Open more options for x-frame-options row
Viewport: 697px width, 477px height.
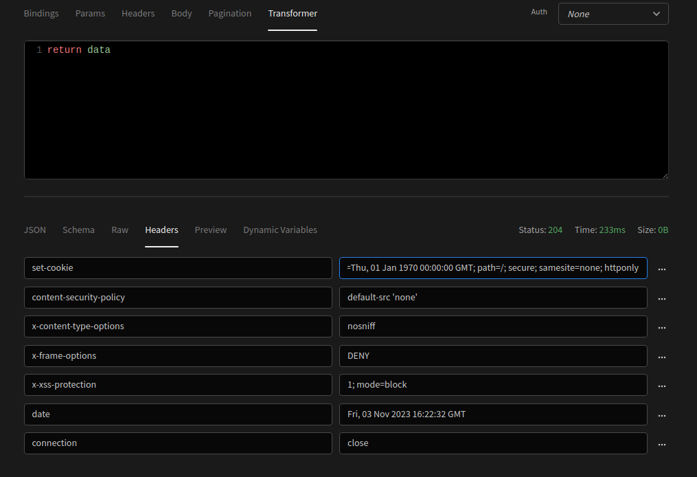[x=662, y=357]
